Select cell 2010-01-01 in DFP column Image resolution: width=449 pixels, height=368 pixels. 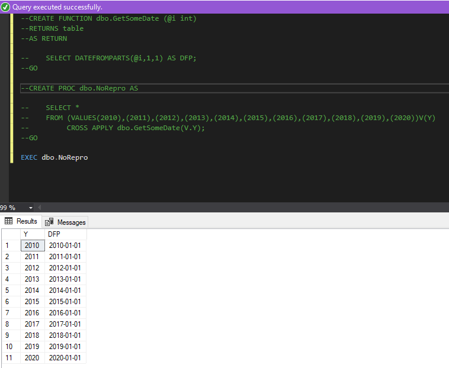(x=66, y=246)
